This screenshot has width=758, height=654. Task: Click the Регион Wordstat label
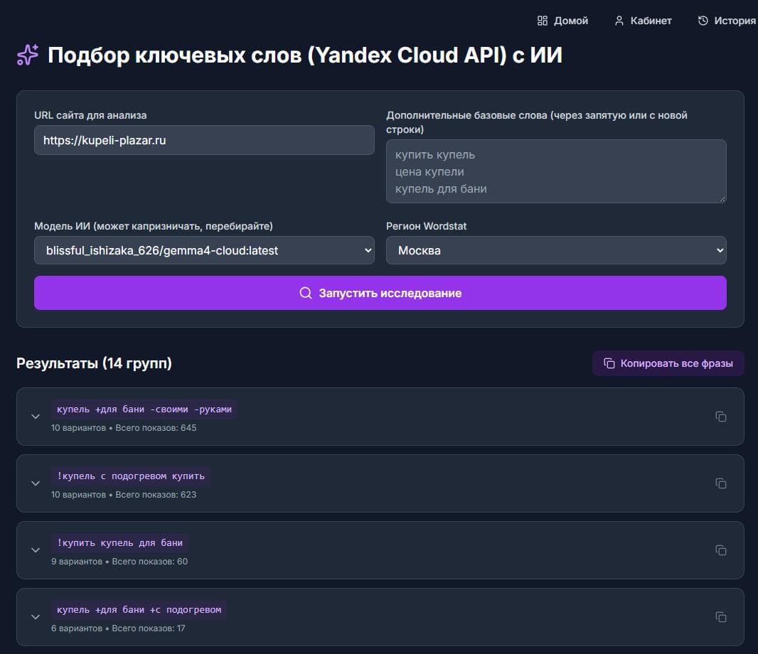click(x=427, y=226)
